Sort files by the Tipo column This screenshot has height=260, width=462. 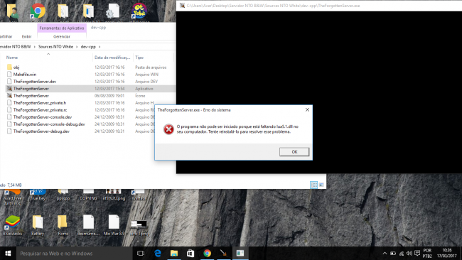[x=139, y=58]
